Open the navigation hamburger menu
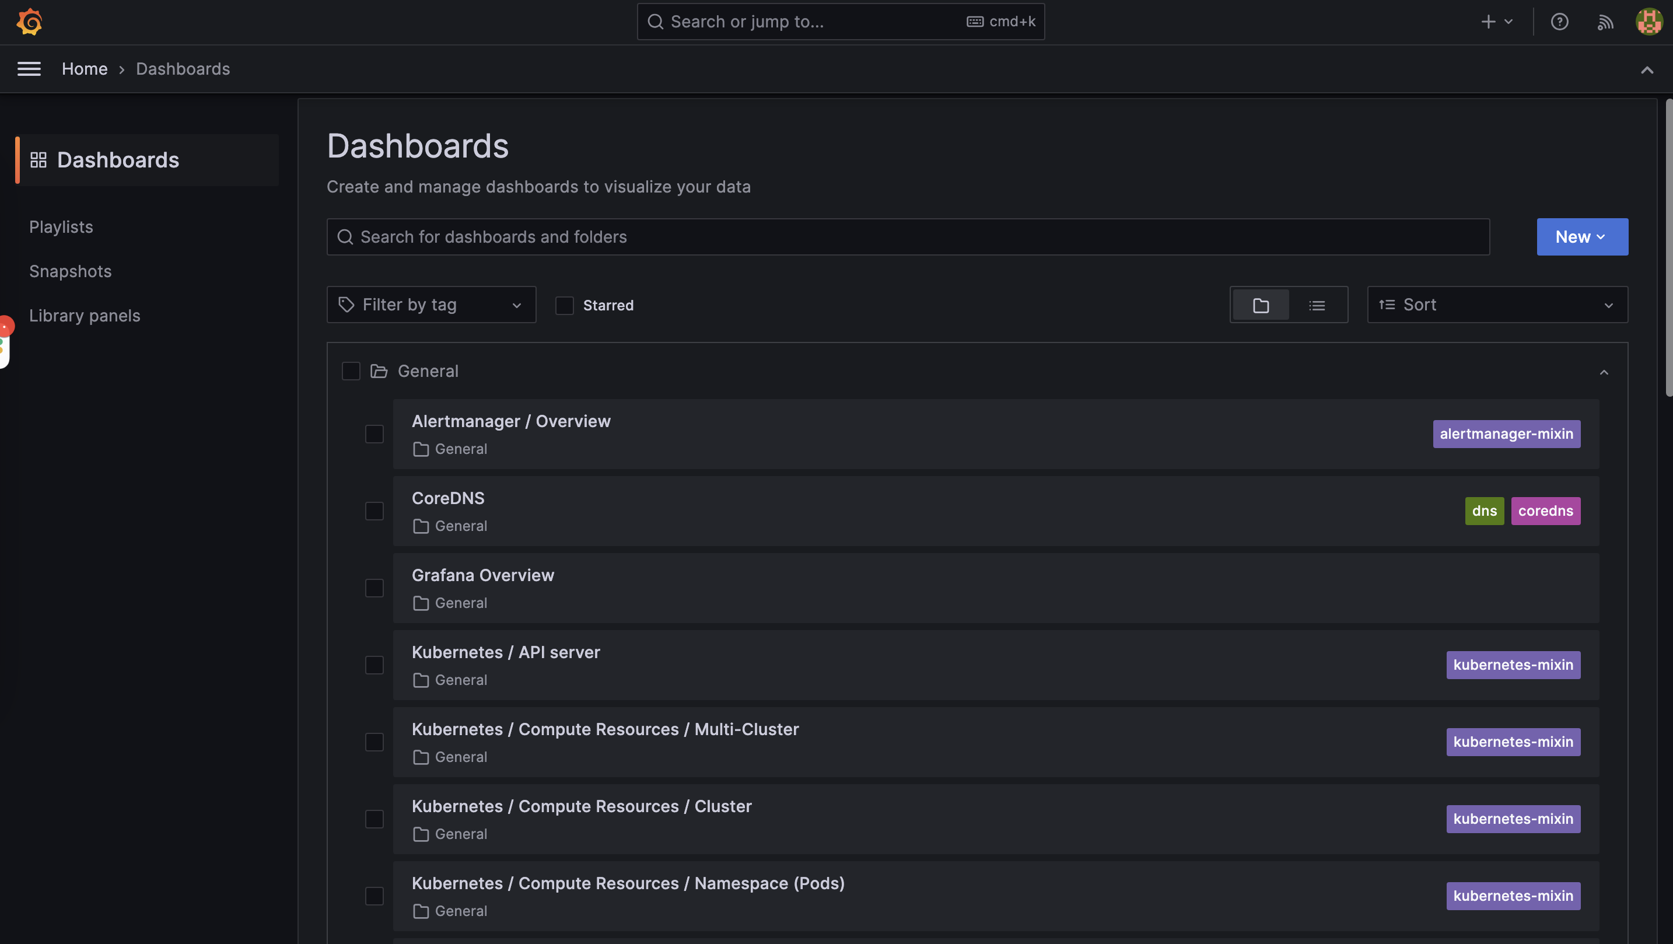Screen dimensions: 1673x944 coord(29,68)
